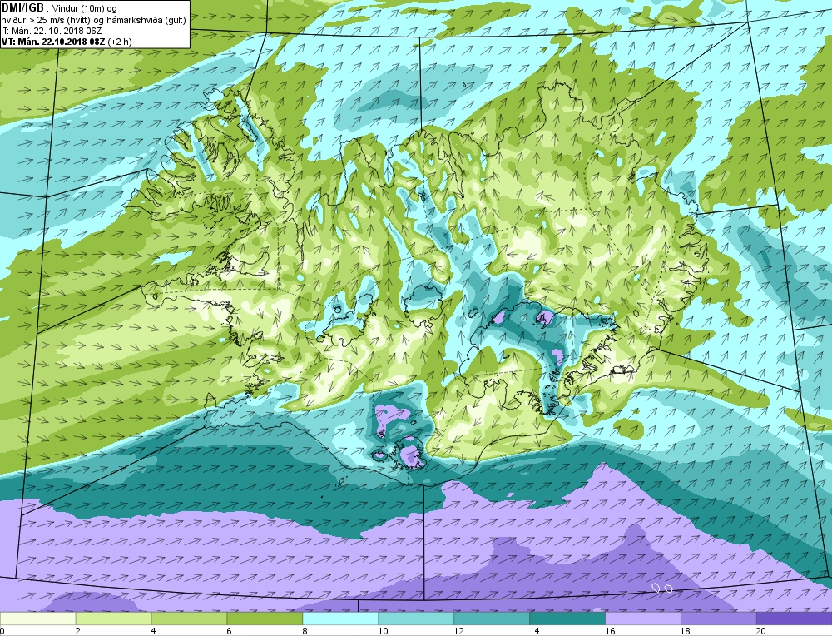Click the 12–14 m/s teal swatch
832x636 pixels.
pos(492,619)
